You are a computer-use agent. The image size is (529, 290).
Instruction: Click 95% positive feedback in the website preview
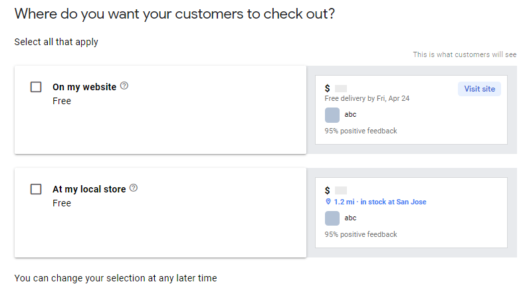tap(361, 131)
